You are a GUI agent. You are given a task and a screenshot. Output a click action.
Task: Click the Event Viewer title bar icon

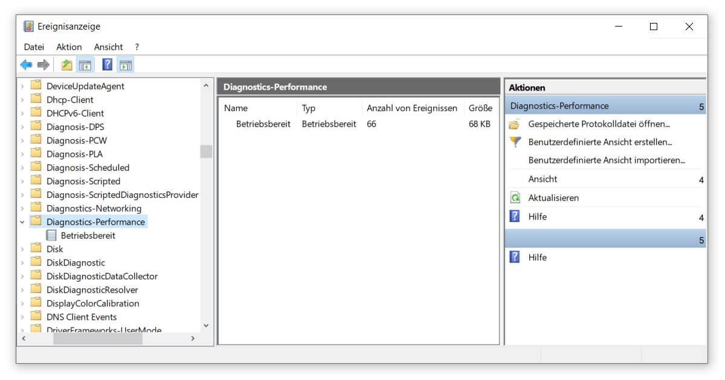[28, 27]
